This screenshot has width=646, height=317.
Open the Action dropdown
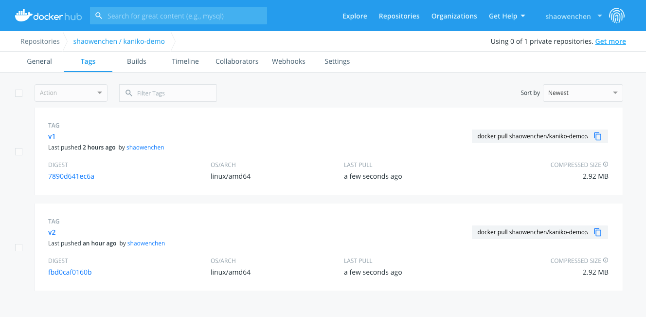click(x=71, y=93)
